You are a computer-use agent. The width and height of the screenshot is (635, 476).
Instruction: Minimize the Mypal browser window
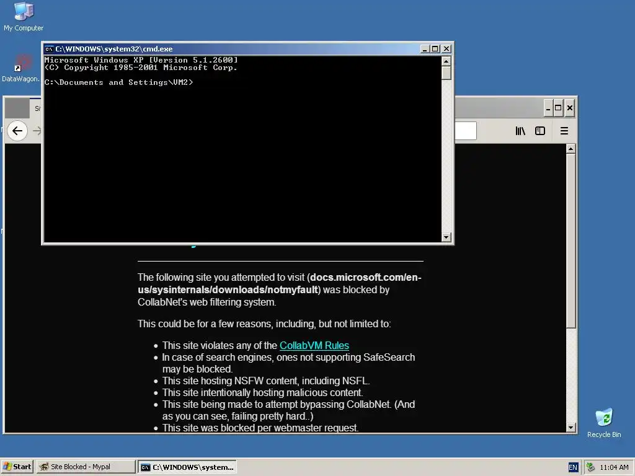[x=548, y=108]
